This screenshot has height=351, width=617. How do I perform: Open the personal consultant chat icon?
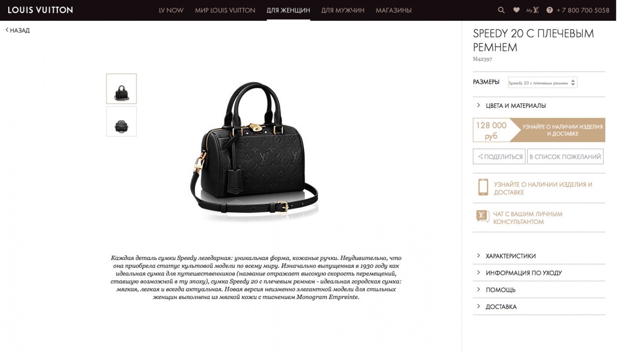(x=483, y=216)
